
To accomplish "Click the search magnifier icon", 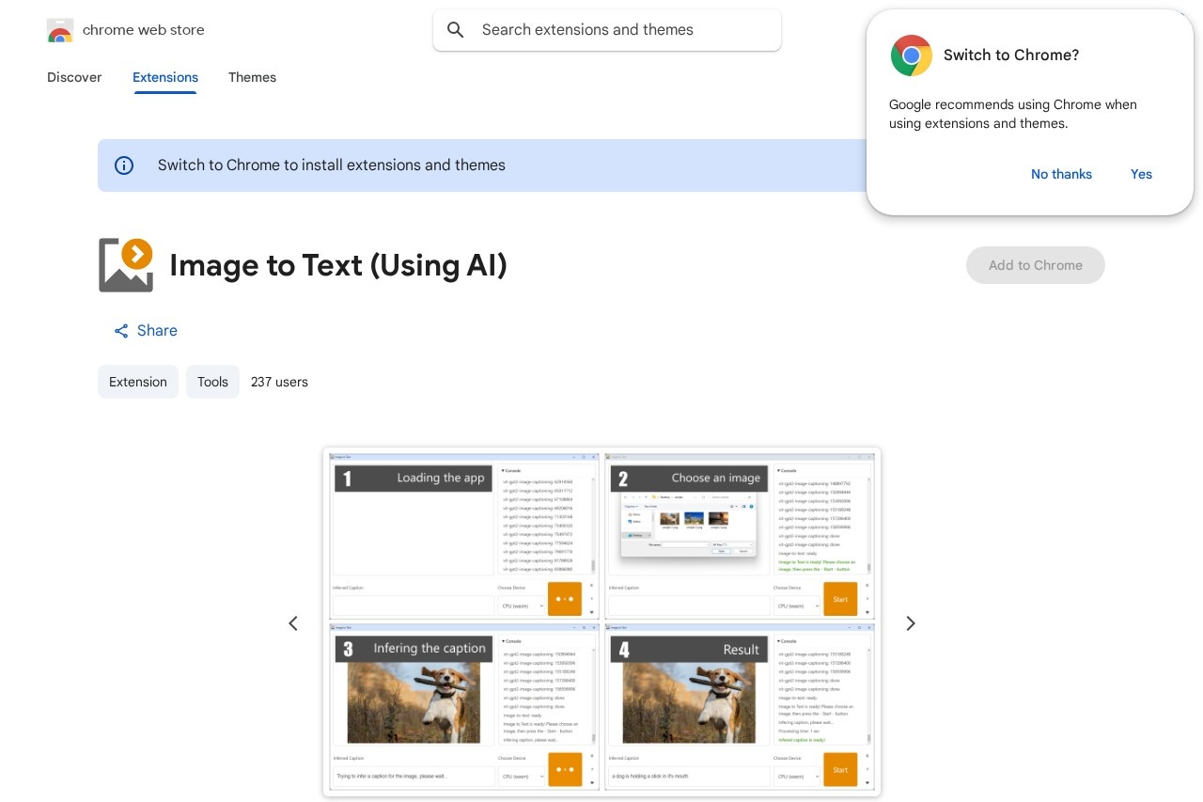I will coord(456,30).
